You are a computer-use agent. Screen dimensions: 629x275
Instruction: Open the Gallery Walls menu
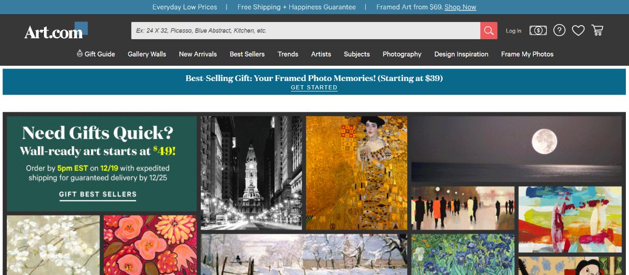147,54
